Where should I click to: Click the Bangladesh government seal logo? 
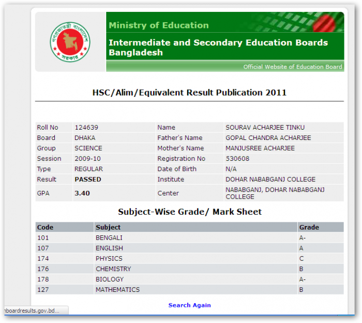point(70,42)
